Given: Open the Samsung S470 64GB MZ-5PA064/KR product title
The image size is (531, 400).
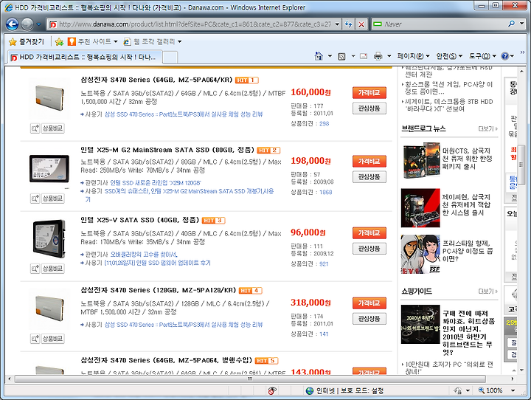Looking at the screenshot, I should tap(156, 80).
